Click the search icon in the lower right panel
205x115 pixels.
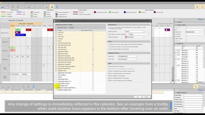[x=196, y=86]
